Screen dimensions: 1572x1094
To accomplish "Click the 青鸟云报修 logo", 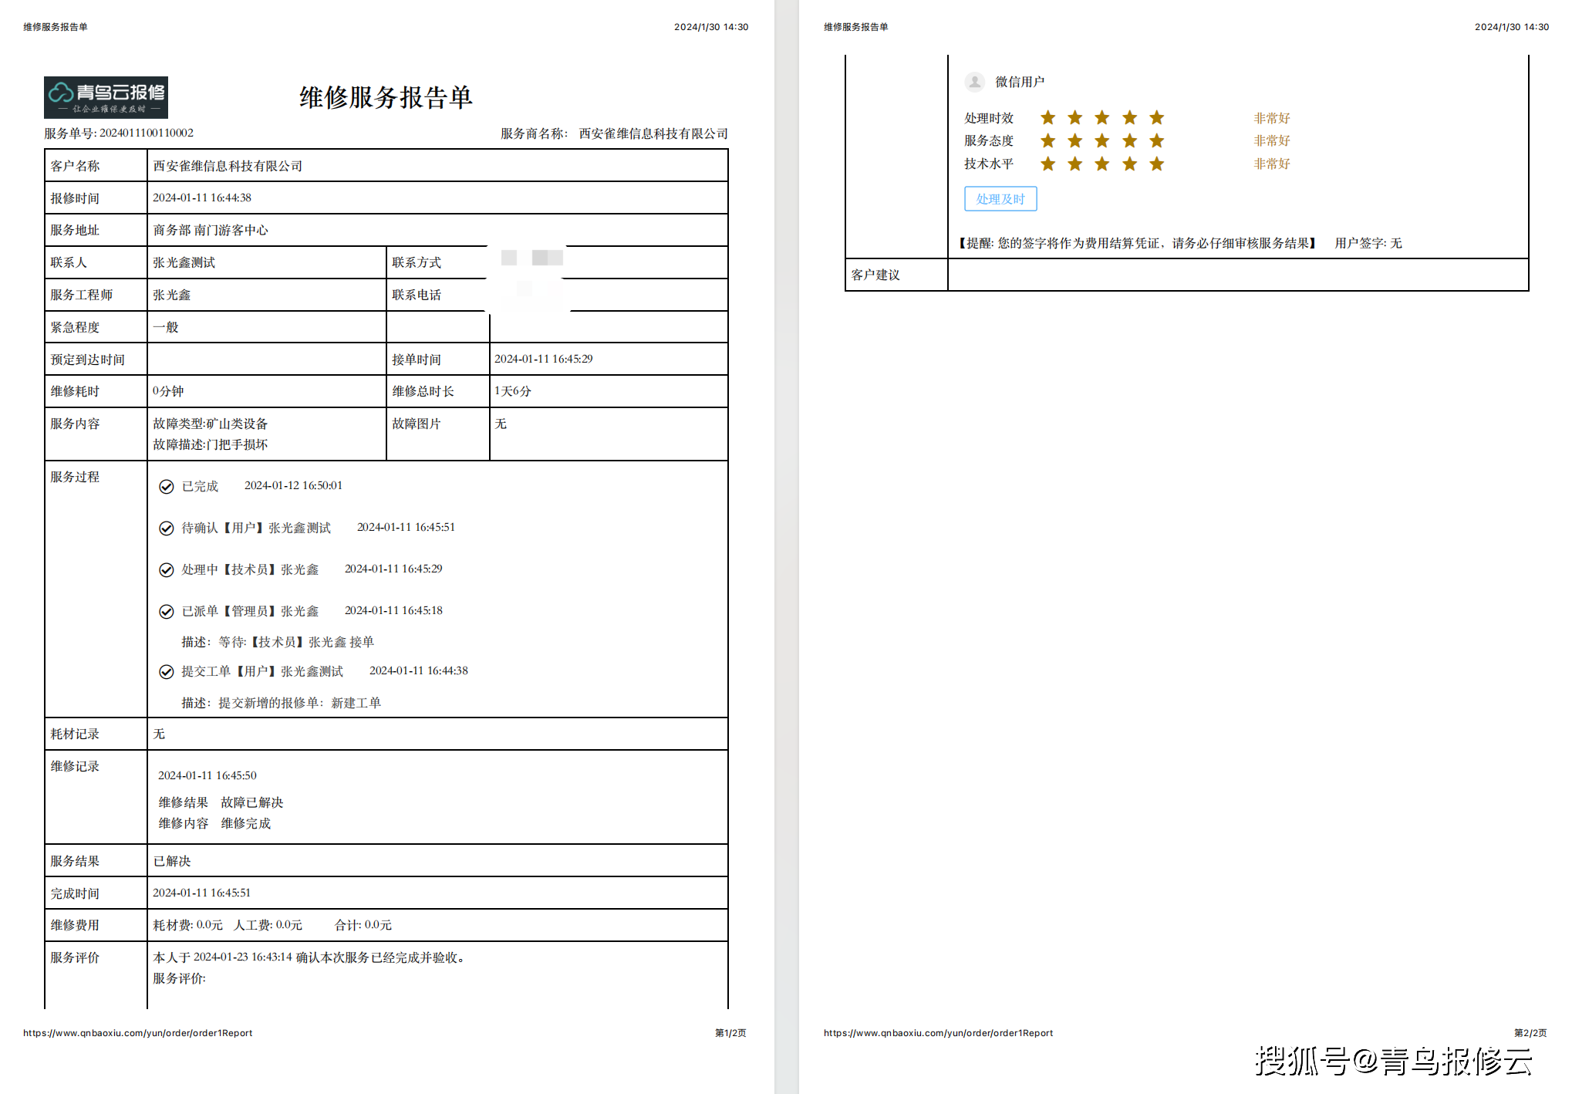I will 106,97.
